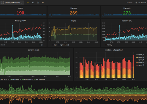Click the stacked bar chart of page load
The width and height of the screenshot is (147, 104).
coord(107,65)
